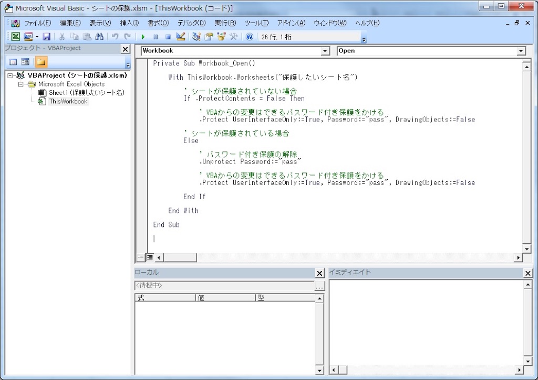Image resolution: width=538 pixels, height=380 pixels.
Task: Open the 実行(R) menu
Action: click(225, 23)
